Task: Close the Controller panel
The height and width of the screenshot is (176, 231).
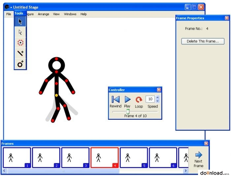Action: pyautogui.click(x=159, y=90)
